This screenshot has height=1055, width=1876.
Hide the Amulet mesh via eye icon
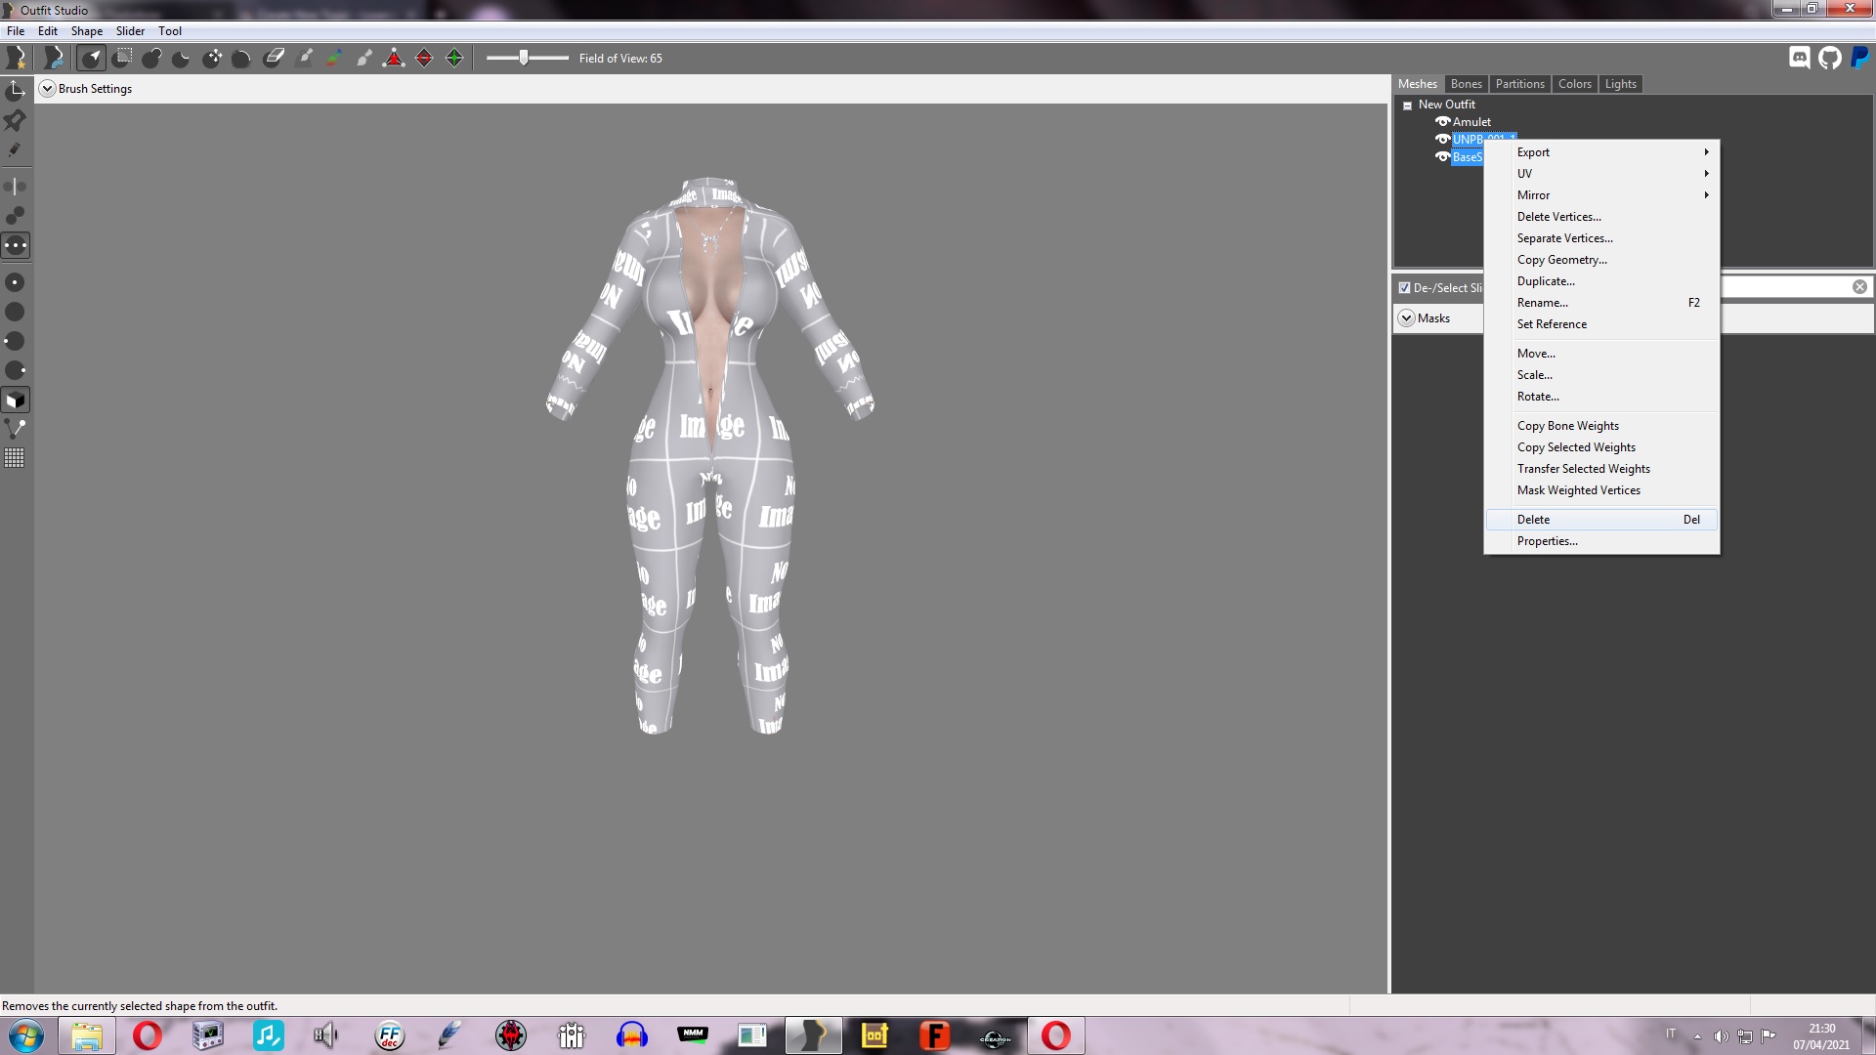1442,122
